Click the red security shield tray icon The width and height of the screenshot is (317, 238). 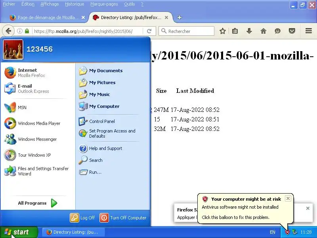pyautogui.click(x=287, y=232)
